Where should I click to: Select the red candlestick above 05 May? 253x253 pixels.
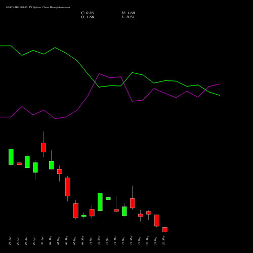coord(60,172)
